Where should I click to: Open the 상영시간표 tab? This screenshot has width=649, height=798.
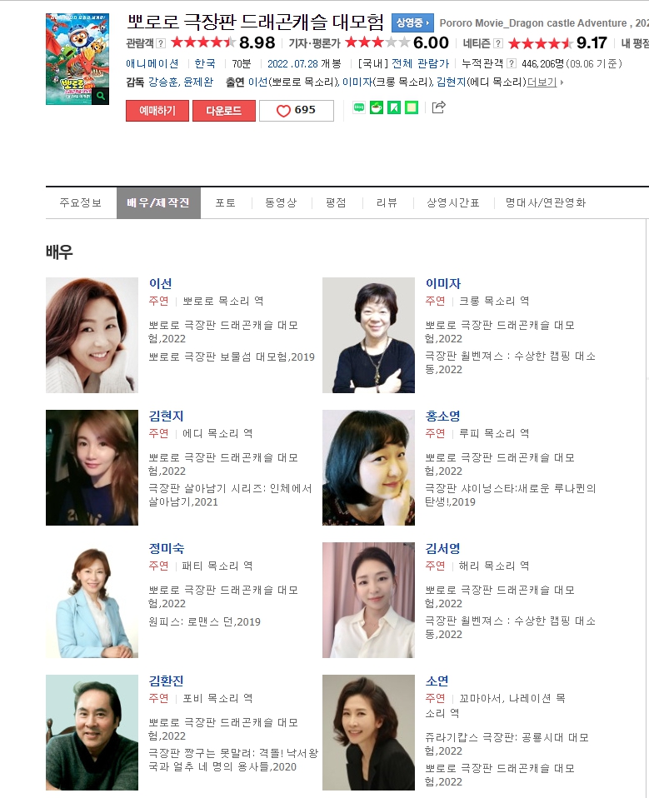pos(453,202)
